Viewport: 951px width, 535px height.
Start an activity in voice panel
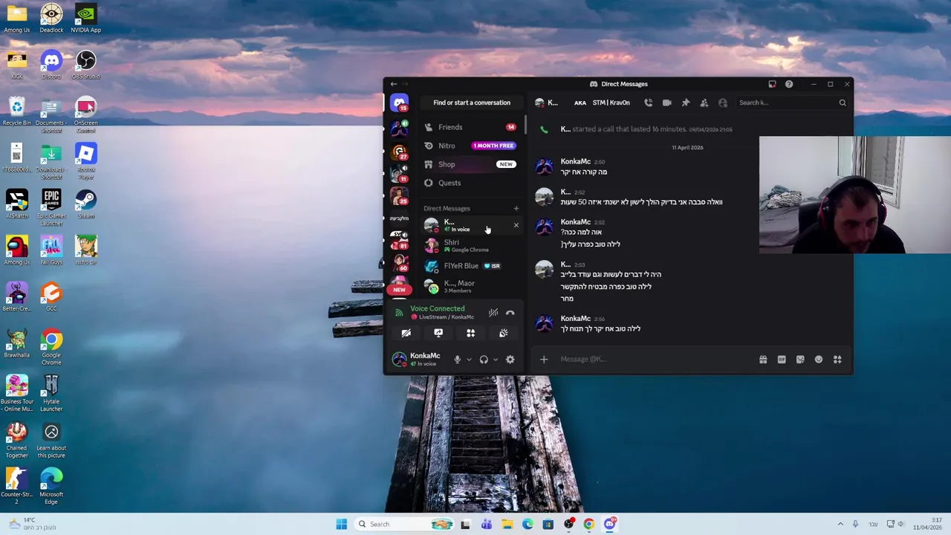[x=470, y=334]
